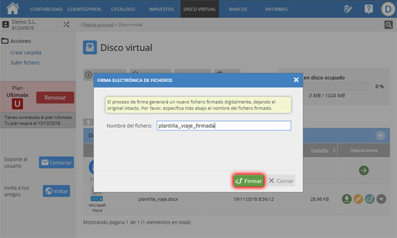The width and height of the screenshot is (397, 238).
Task: Click the Crear carpeta link
Action: coord(26,53)
